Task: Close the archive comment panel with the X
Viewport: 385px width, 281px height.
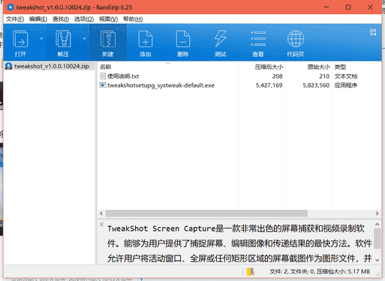Action: coord(101,224)
